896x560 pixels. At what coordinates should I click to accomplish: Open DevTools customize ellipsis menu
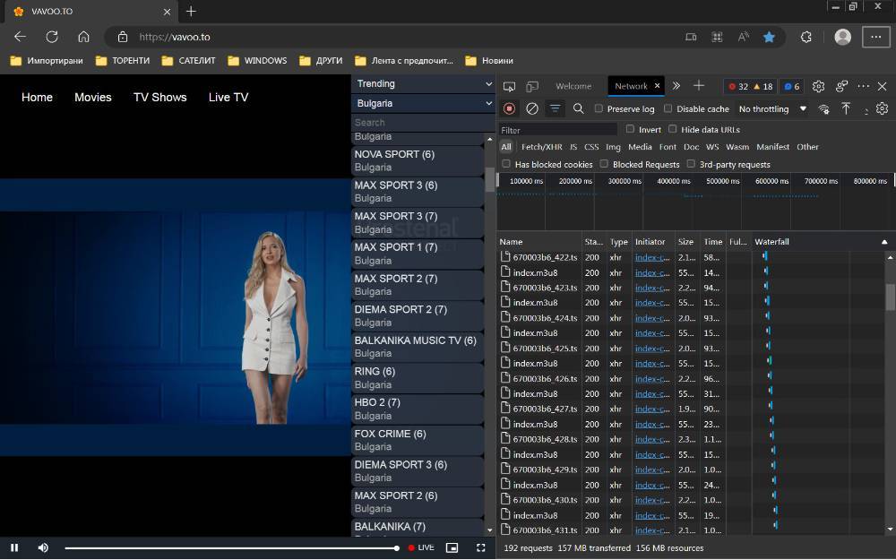[x=864, y=86]
